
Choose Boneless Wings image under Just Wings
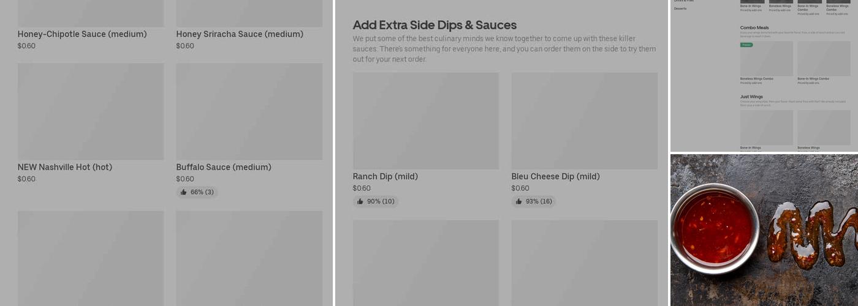coord(824,127)
